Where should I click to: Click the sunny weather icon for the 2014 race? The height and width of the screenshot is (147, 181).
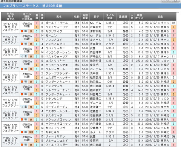pyautogui.click(x=22, y=69)
